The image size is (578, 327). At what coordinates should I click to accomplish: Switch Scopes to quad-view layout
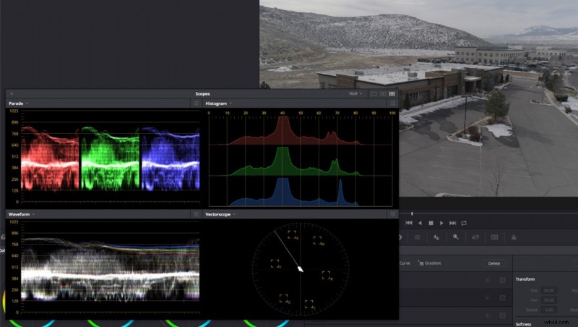[x=392, y=94]
